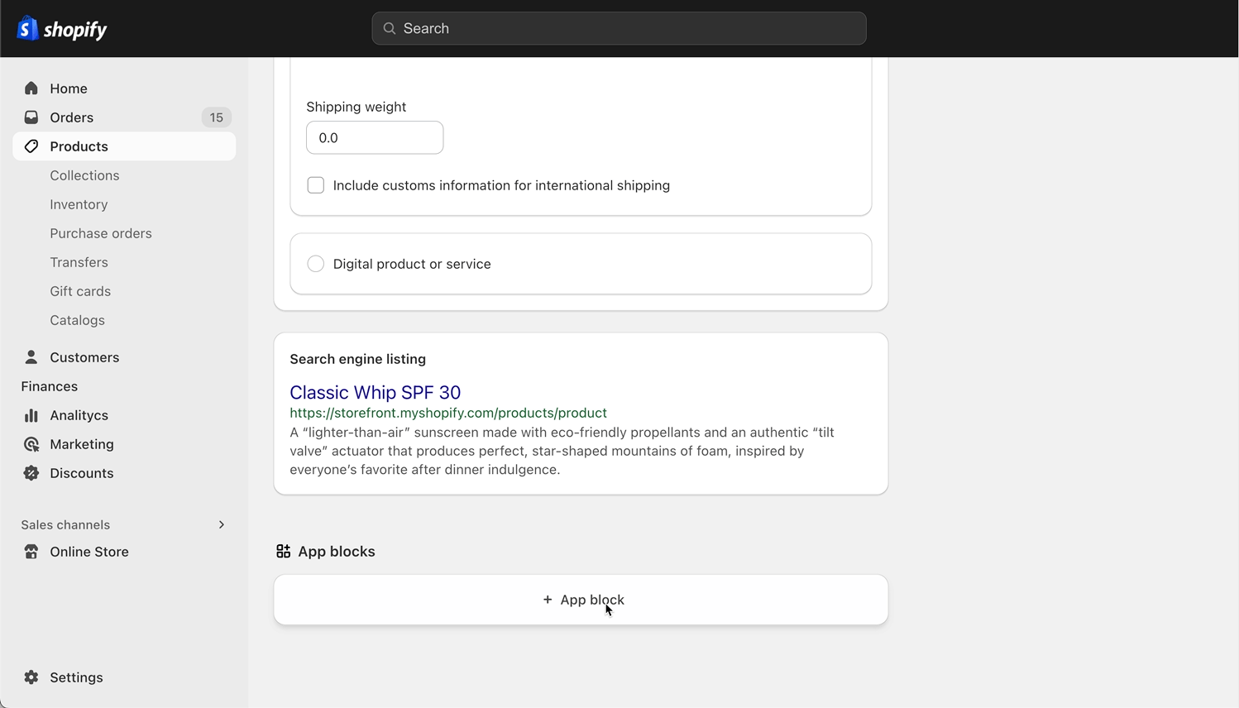The height and width of the screenshot is (708, 1239).
Task: Click the Search engine listing heading
Action: [x=357, y=359]
